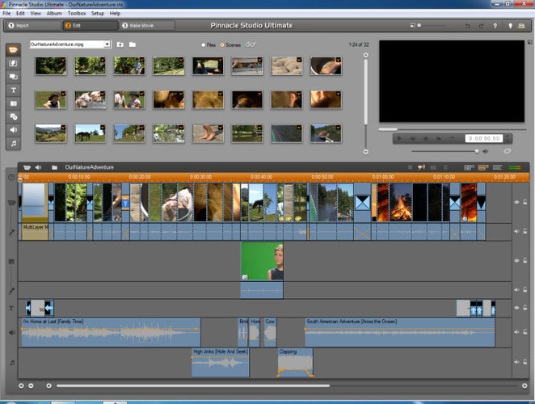Open the Help menu

click(x=115, y=13)
